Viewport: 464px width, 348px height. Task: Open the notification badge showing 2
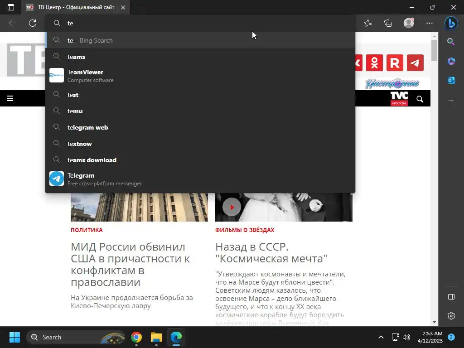pos(451,337)
